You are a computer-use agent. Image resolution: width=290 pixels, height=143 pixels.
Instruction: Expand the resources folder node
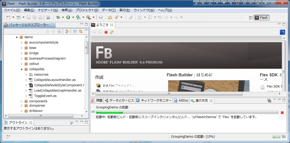26,75
